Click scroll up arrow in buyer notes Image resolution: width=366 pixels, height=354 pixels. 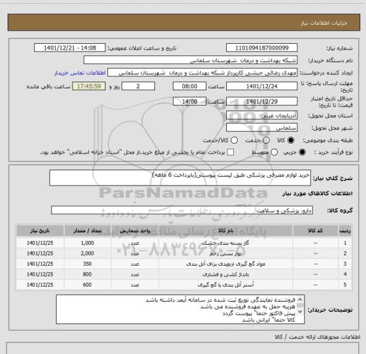[300, 299]
